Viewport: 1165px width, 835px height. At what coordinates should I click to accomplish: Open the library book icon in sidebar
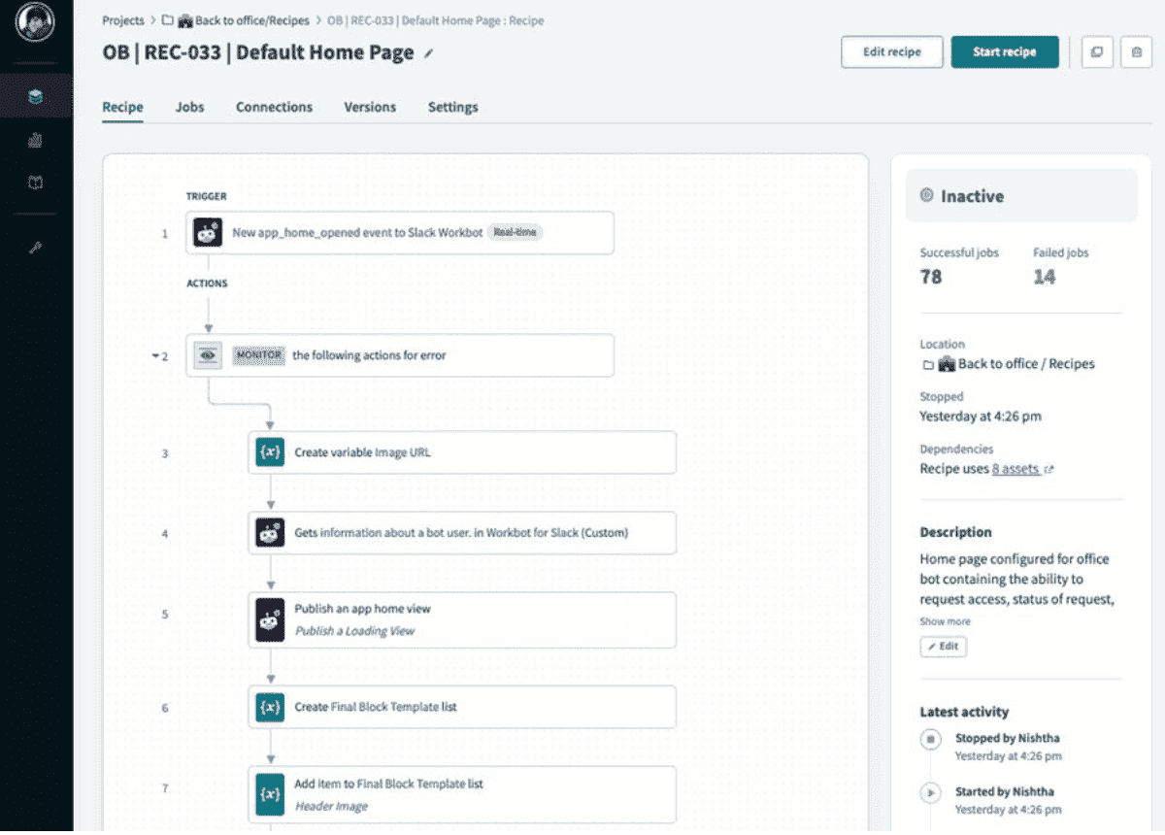point(36,183)
